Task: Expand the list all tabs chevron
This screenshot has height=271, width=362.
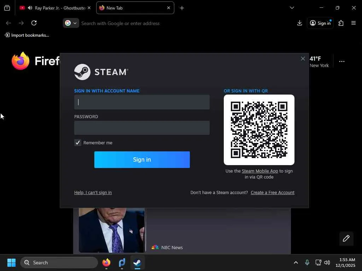Action: click(x=292, y=8)
